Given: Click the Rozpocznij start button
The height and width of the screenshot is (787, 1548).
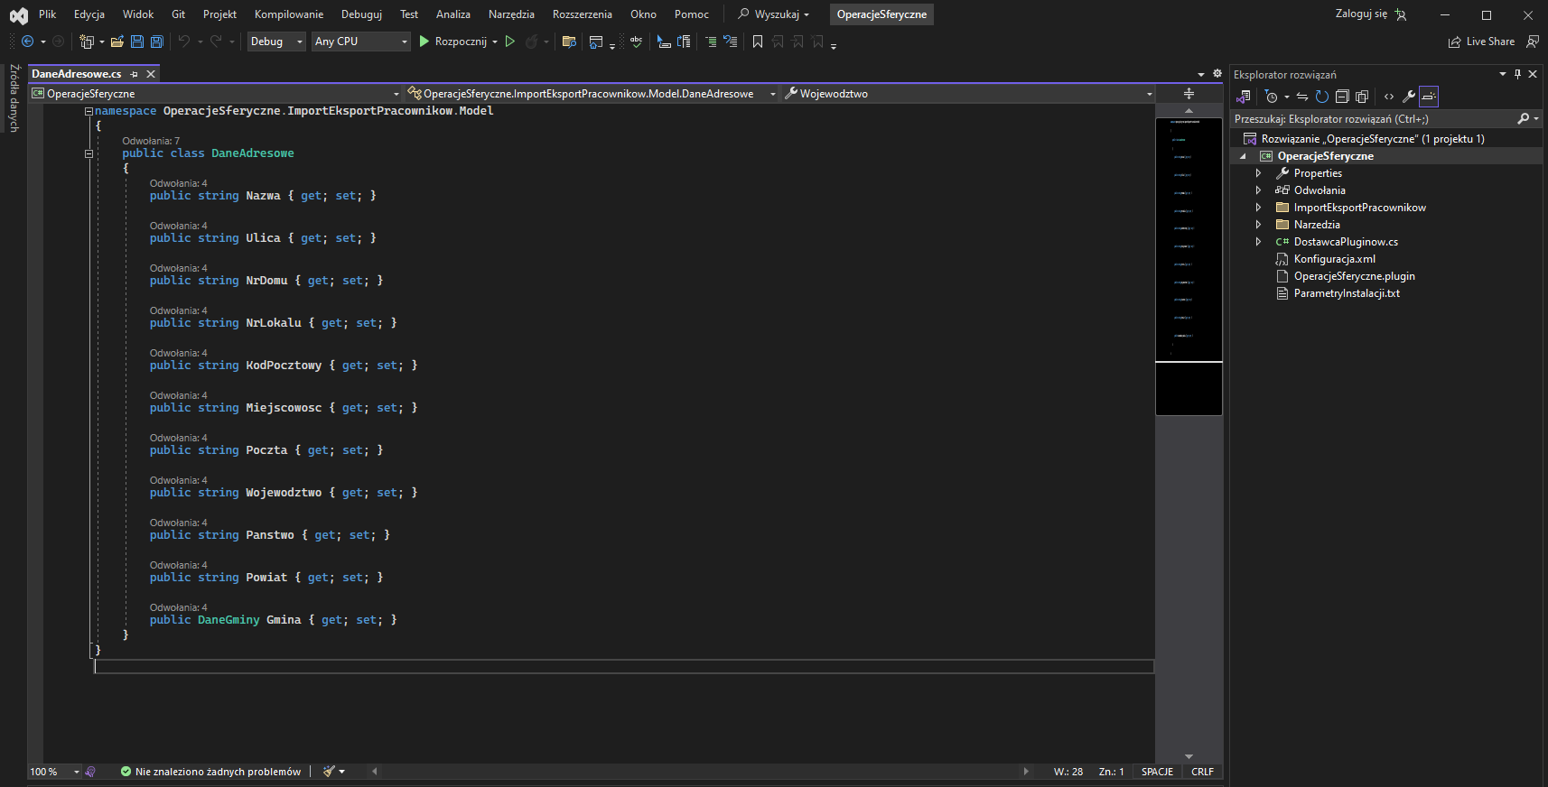Looking at the screenshot, I should 452,42.
